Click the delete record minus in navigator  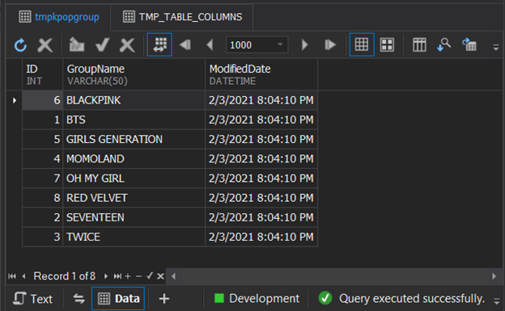tap(139, 276)
